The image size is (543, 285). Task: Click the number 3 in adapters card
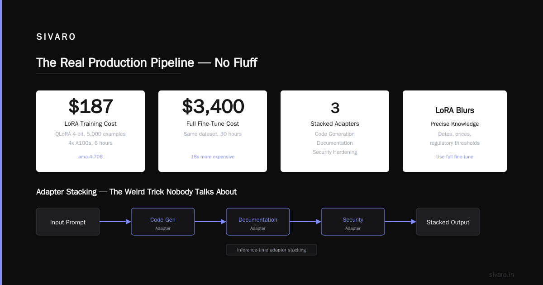335,108
